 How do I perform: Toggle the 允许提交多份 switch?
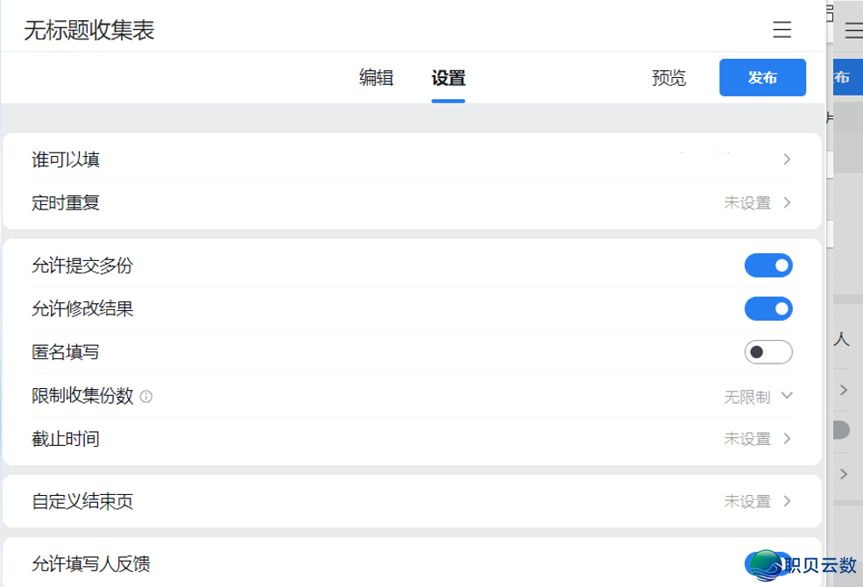[768, 265]
